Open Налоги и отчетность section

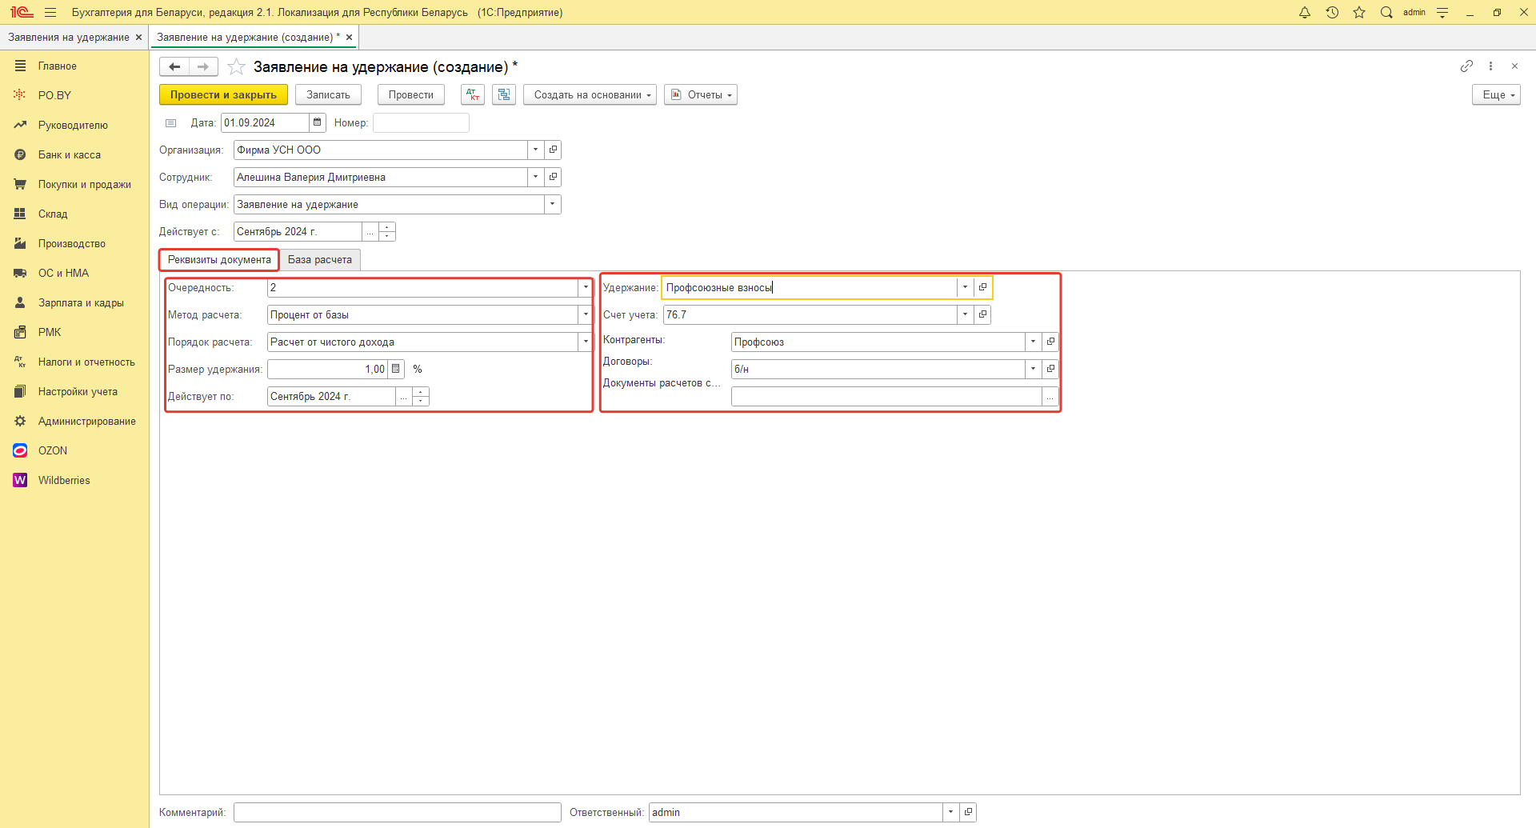(86, 362)
